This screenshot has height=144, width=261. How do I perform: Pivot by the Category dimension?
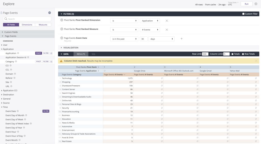38,61
